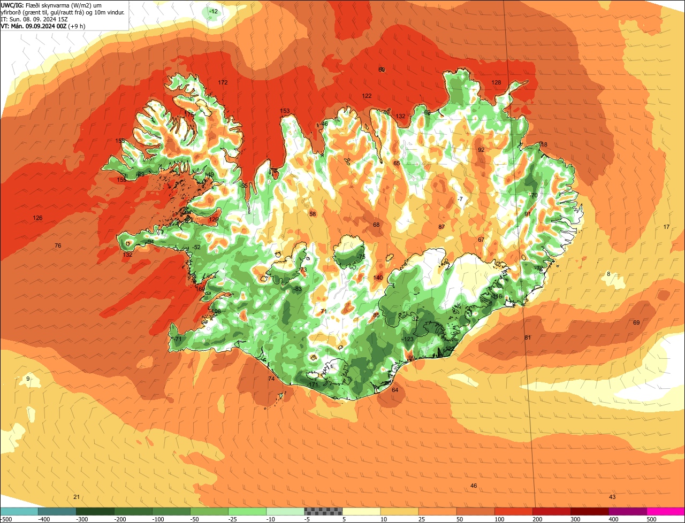The width and height of the screenshot is (685, 523).
Task: Click the map value '17' in the eastern ocean
Action: point(666,227)
